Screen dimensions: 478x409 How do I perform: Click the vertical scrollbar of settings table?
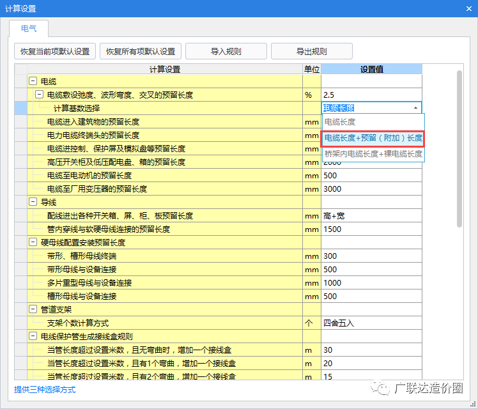459,147
